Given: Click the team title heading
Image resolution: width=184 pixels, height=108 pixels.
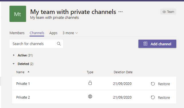Looking at the screenshot, I should 73,12.
